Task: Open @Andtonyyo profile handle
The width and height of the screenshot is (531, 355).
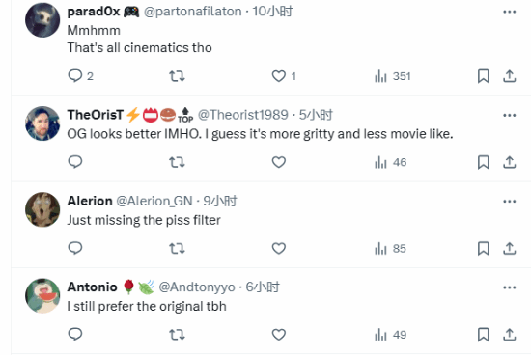Action: tap(197, 287)
